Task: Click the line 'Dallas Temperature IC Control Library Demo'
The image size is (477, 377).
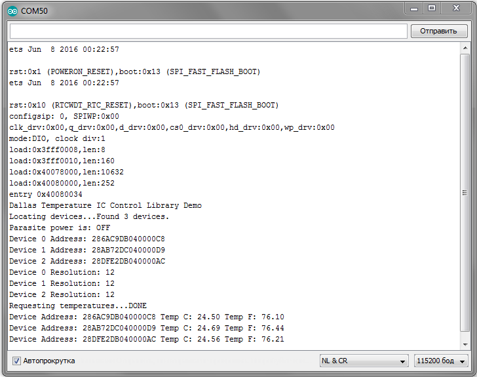Action: pyautogui.click(x=105, y=206)
